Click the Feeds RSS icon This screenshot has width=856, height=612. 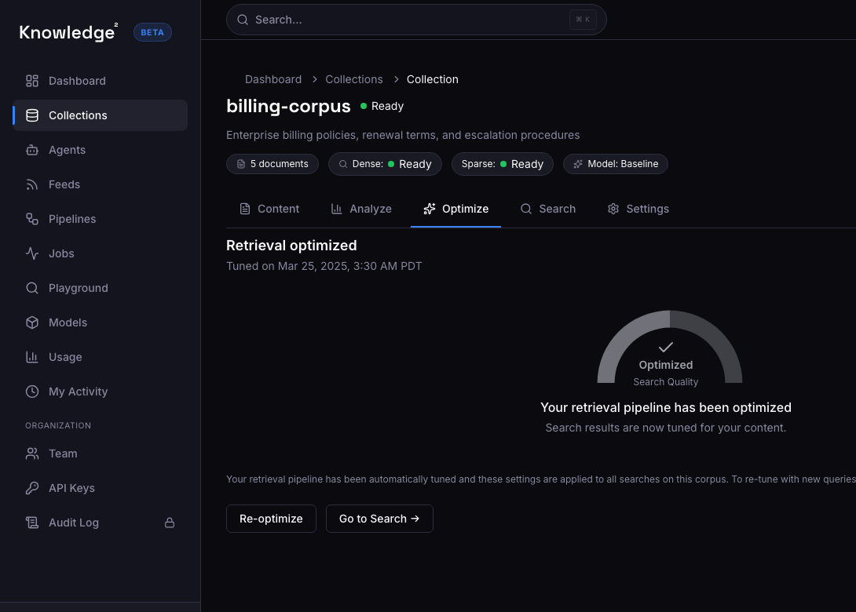coord(32,184)
